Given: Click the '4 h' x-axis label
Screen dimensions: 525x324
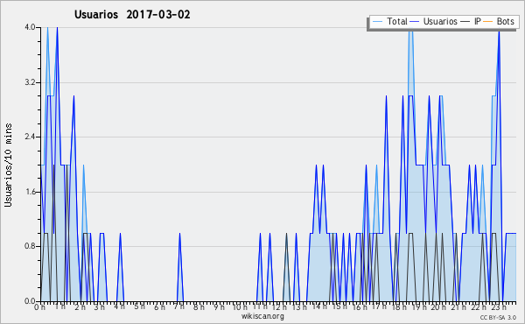Looking at the screenshot, I should (119, 306).
